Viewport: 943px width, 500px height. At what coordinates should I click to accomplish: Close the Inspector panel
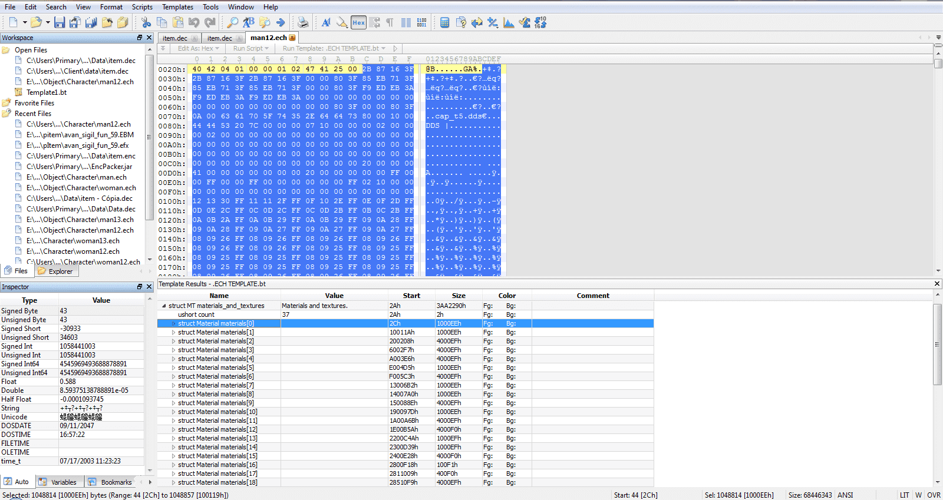pyautogui.click(x=149, y=287)
